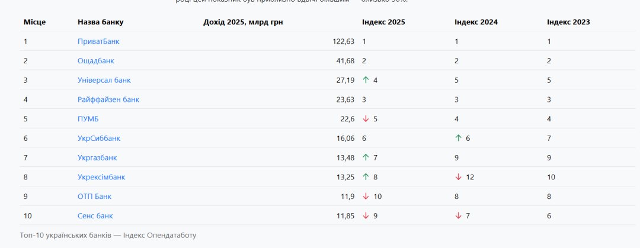Follow the ОТП Банк link
Viewport: 640px width, 248px height.
(94, 197)
